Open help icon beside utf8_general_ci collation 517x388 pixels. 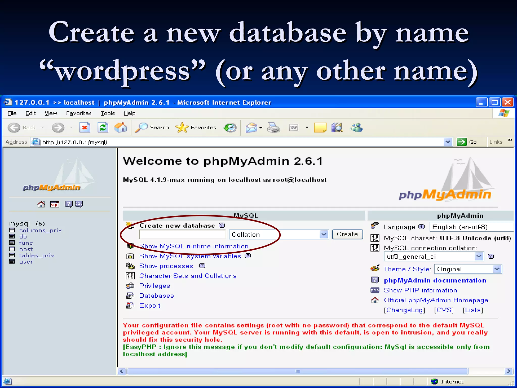(491, 256)
